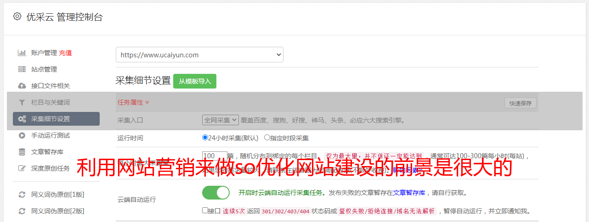Click the refresh icon for 同义词伪原创[2版]
Viewport: 589px width, 222px height.
(22, 211)
